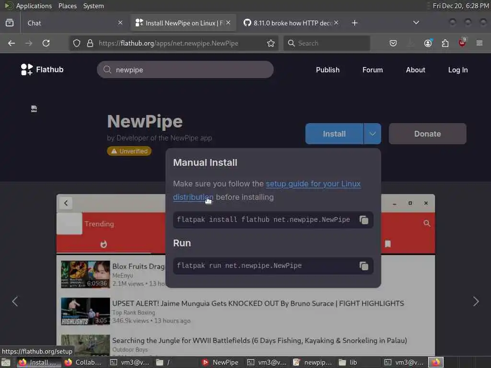Click the Donate button
The image size is (491, 368).
pyautogui.click(x=427, y=134)
